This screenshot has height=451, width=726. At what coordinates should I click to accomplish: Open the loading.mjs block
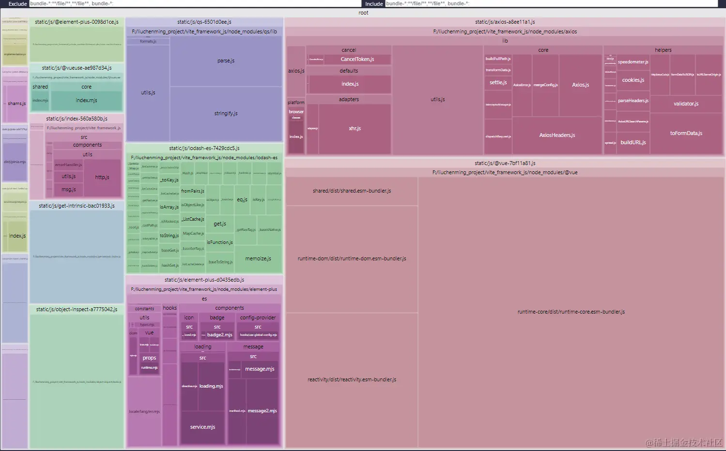pos(211,386)
